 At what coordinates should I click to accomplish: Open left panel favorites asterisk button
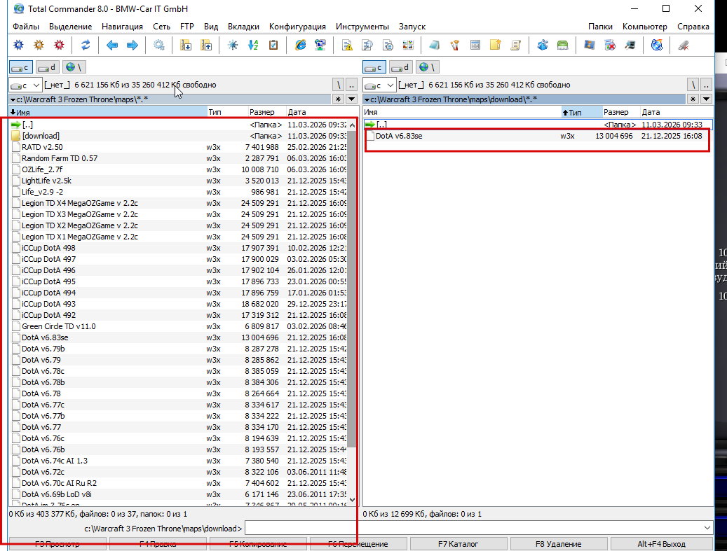tap(339, 99)
